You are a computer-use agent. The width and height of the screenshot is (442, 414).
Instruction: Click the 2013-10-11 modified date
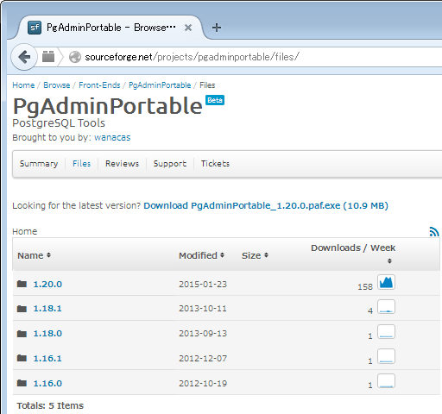[203, 309]
